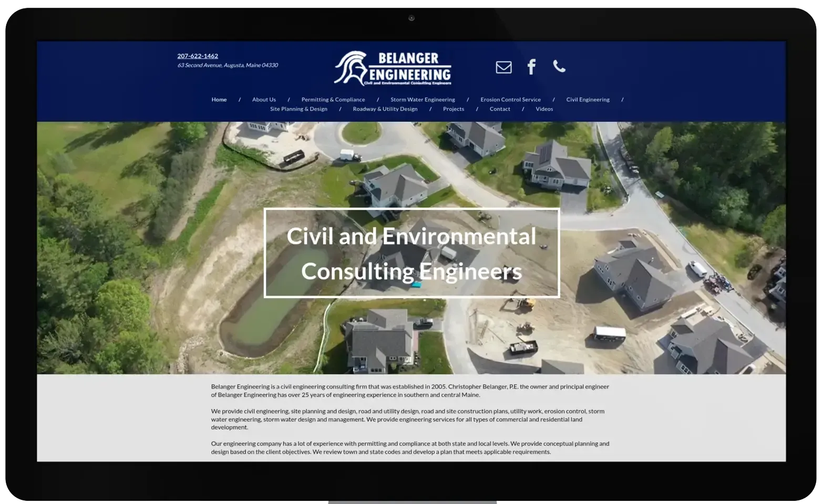Viewport: 823px width, 504px height.
Task: Click paragraph starting 'Belanger Engineering is a civil'
Action: (x=410, y=391)
